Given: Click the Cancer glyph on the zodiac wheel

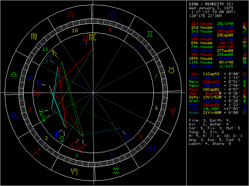Looking at the screenshot, I should 112,14.
